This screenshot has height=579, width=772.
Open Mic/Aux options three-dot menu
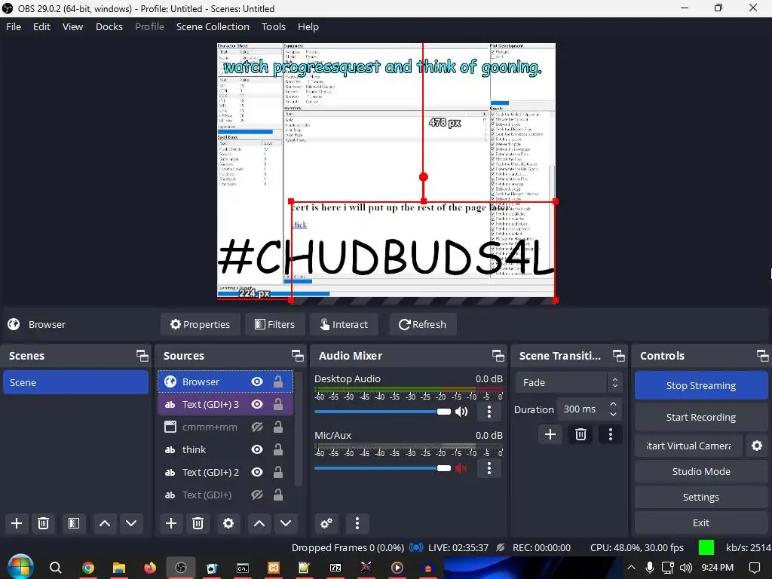click(x=489, y=468)
